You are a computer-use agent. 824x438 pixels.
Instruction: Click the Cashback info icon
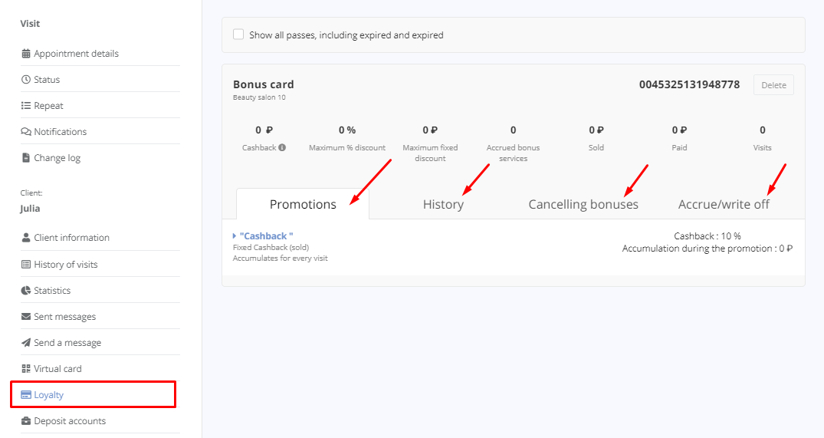point(282,148)
